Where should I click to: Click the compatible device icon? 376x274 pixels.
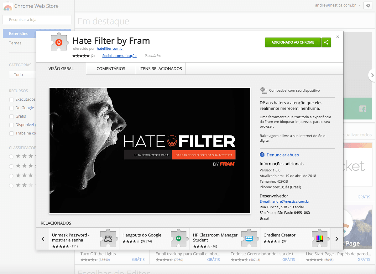(x=264, y=90)
